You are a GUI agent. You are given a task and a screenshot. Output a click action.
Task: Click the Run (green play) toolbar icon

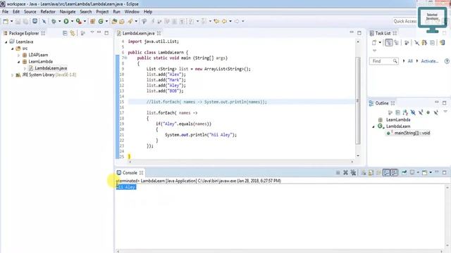[x=66, y=21]
